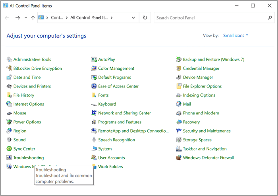Open the recent locations dropdown arrow

[26, 18]
